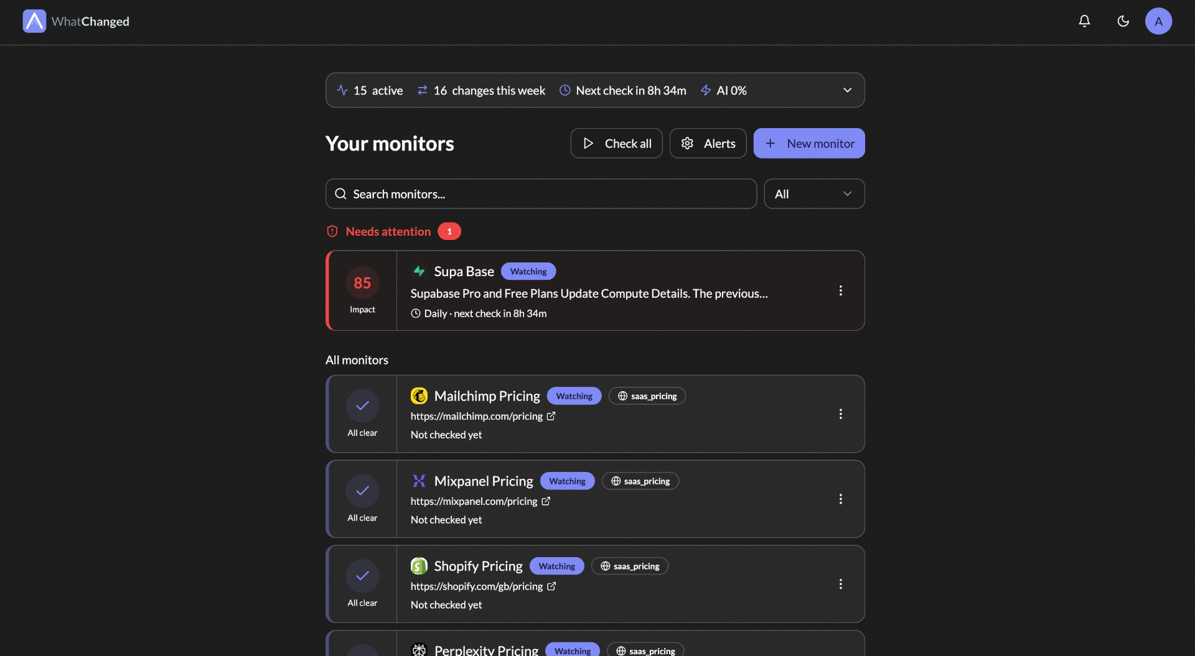Viewport: 1195px width, 656px height.
Task: Open the Mixpanel Pricing monitor menu
Action: 840,499
